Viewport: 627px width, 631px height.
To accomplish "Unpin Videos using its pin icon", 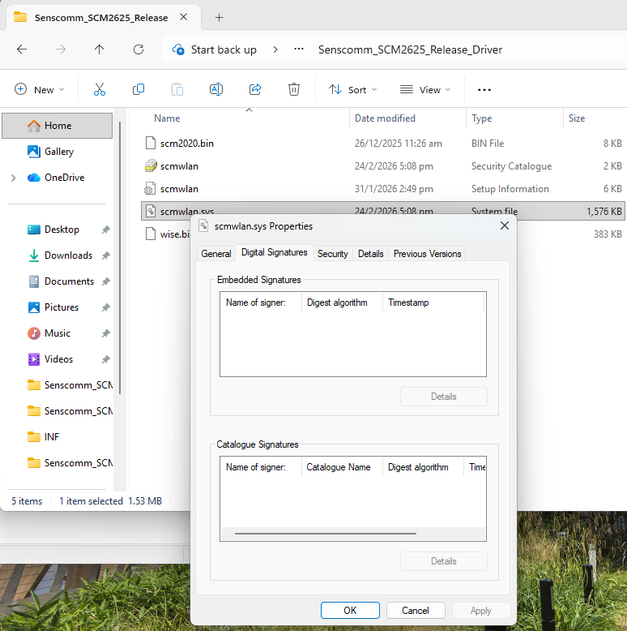I will [x=105, y=359].
